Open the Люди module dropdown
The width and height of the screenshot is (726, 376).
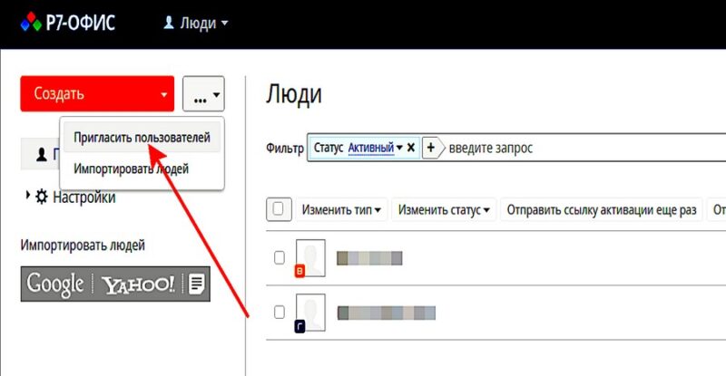195,23
